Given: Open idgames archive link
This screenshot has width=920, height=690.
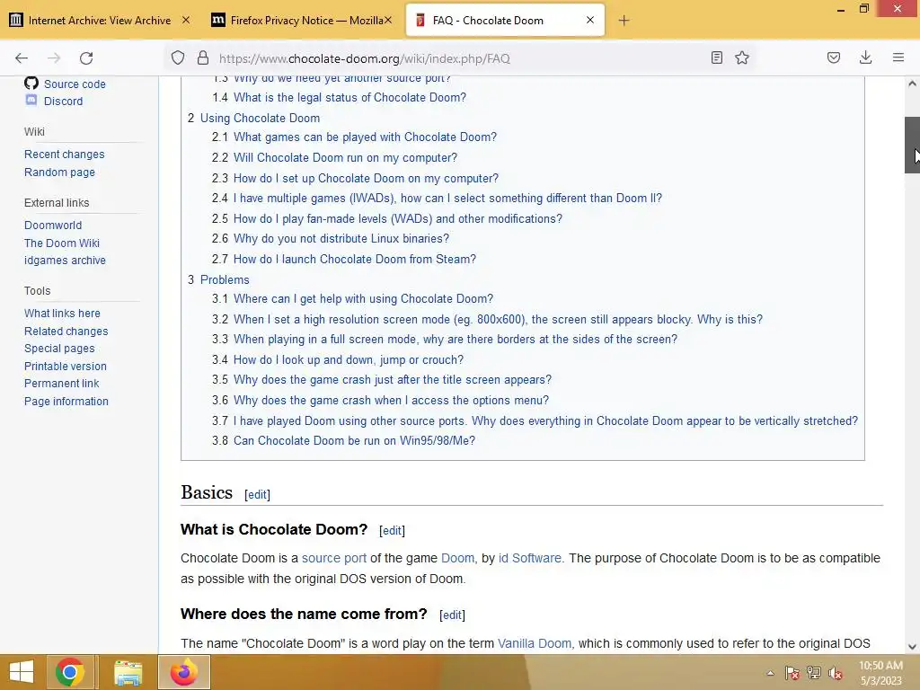Looking at the screenshot, I should pyautogui.click(x=65, y=260).
